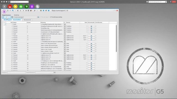Expand all rows with plus icon
Screen dimensions: 177x99
pos(4,23)
